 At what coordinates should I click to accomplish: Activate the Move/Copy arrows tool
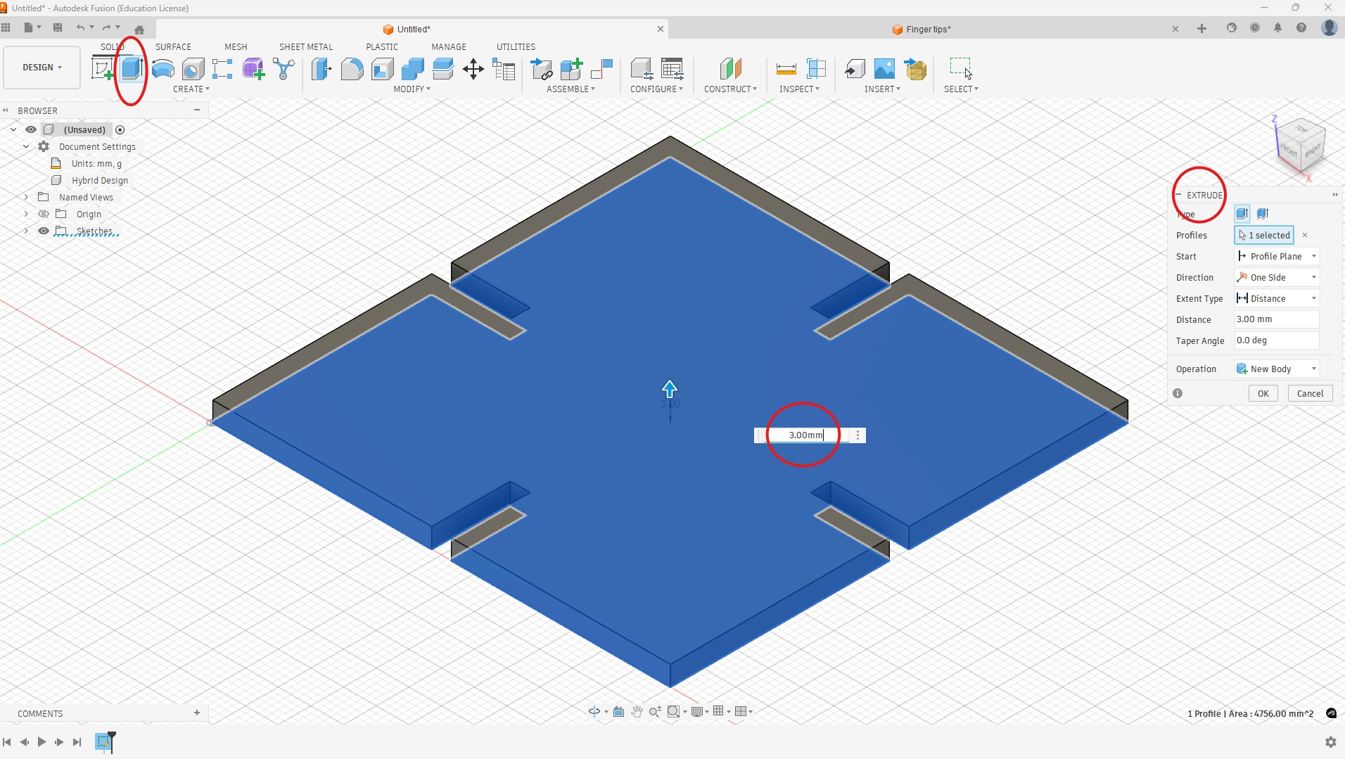tap(473, 69)
